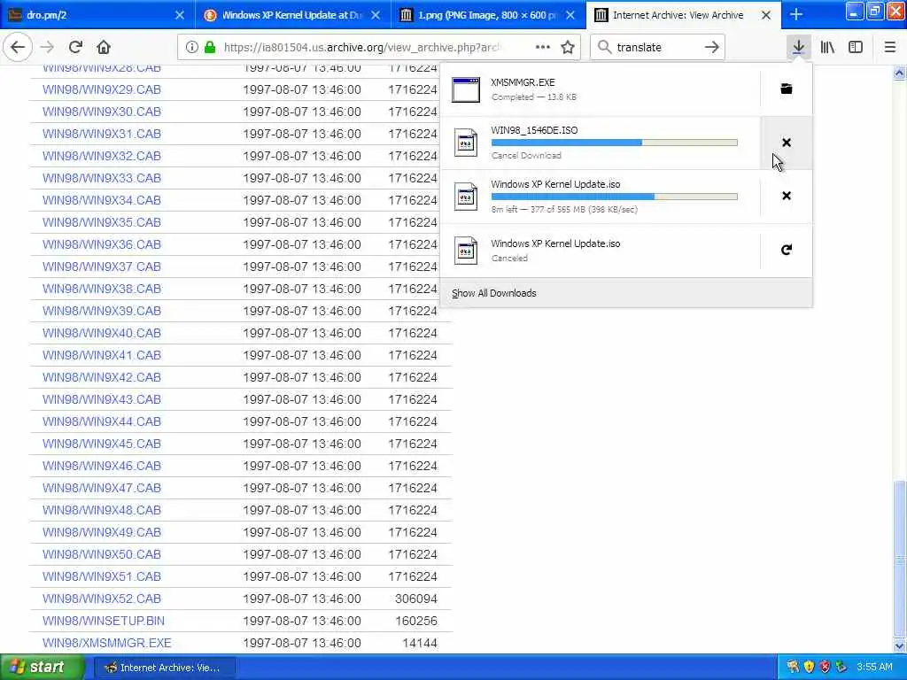Retry the canceled Windows XP Kernel Update.iso
The width and height of the screenshot is (907, 680).
(x=787, y=250)
